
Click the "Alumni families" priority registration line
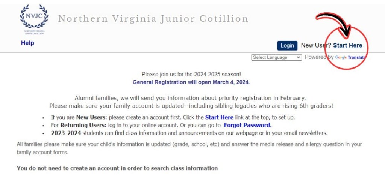[x=191, y=98]
